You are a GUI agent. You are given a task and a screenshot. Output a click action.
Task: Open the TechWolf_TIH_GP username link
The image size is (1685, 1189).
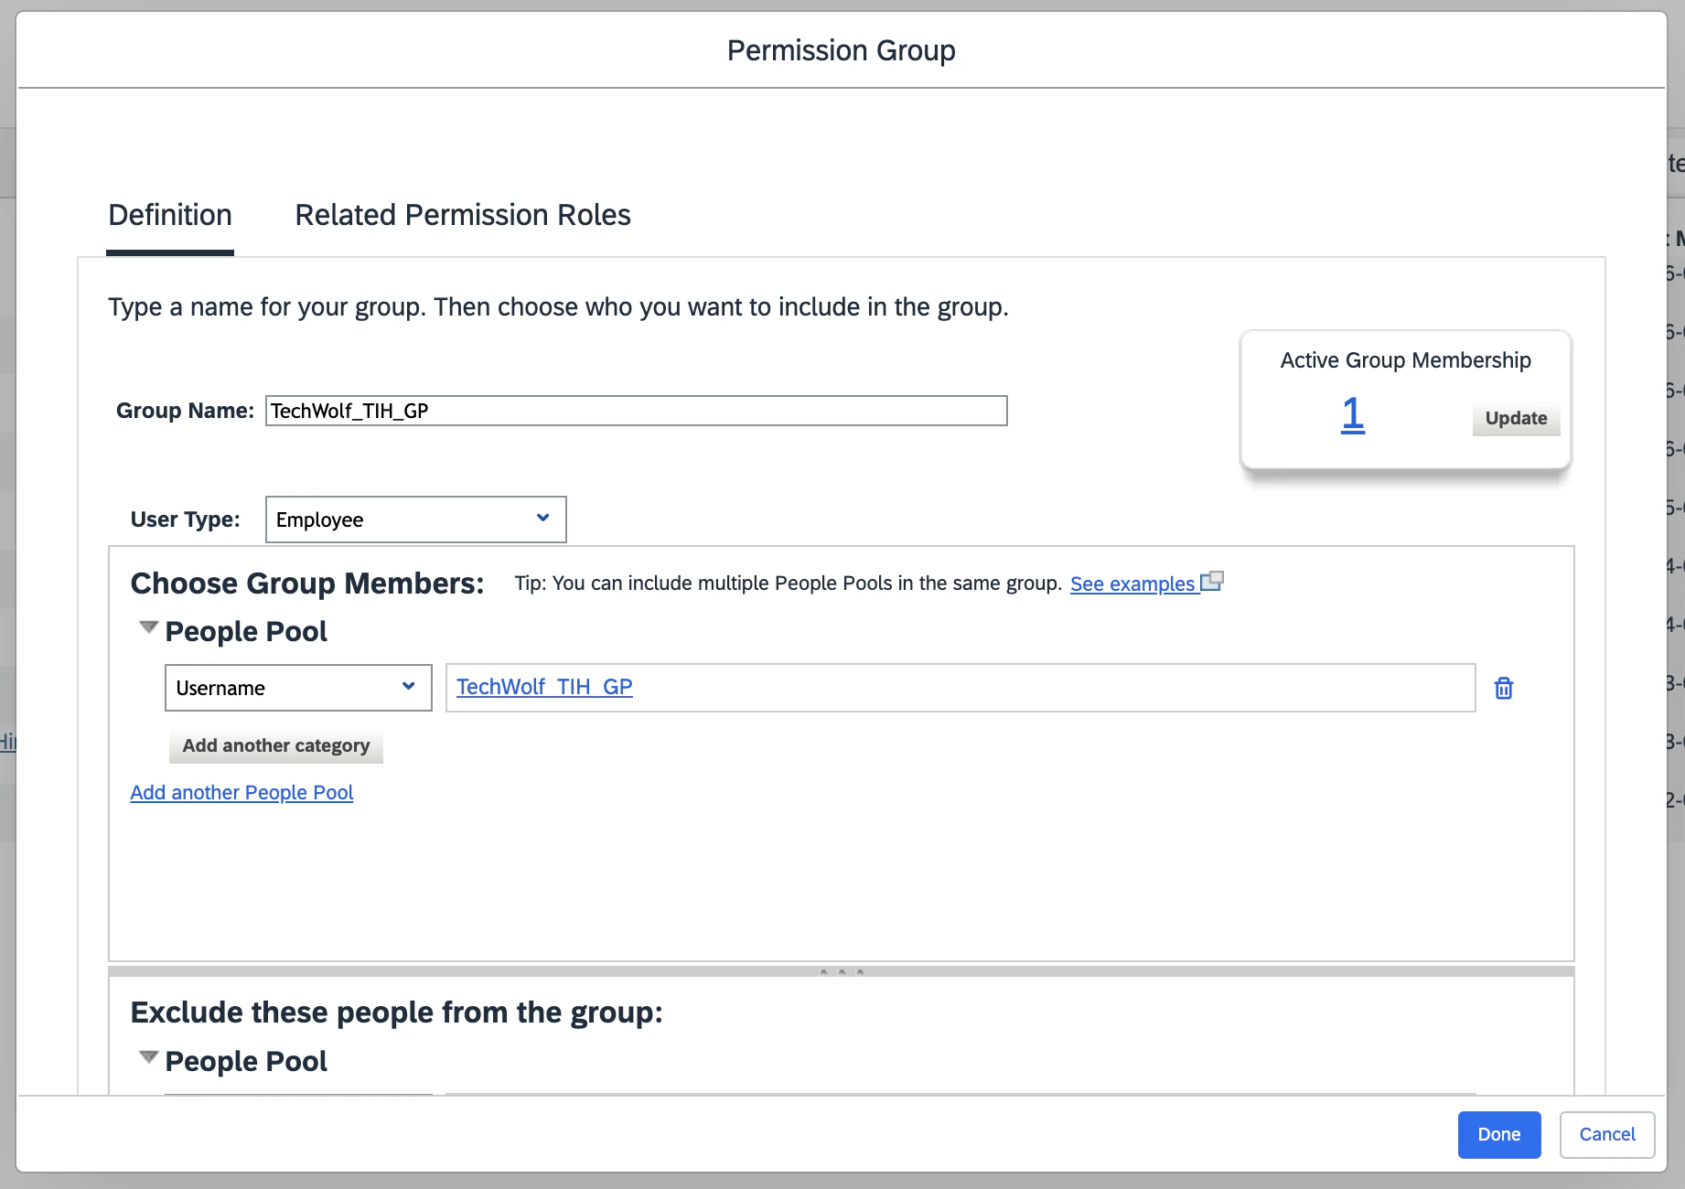543,686
